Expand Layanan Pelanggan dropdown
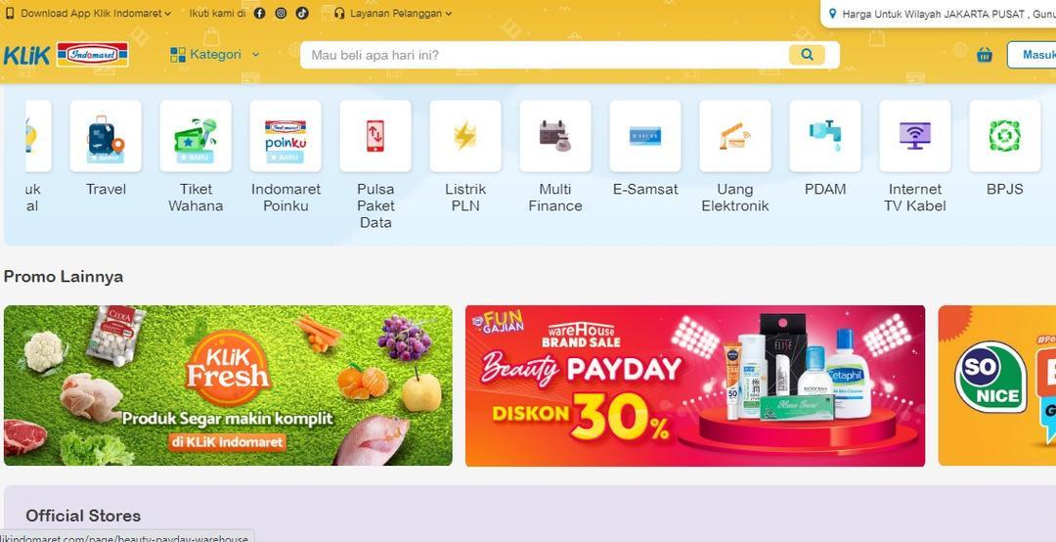Viewport: 1056px width, 542px height. tap(393, 13)
